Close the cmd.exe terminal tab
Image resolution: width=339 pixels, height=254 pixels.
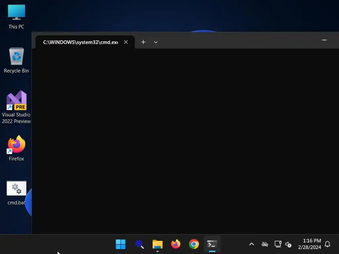126,42
